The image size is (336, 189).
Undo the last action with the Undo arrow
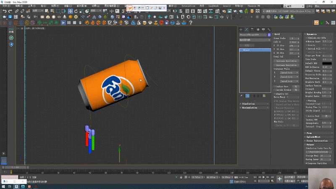tap(5, 11)
